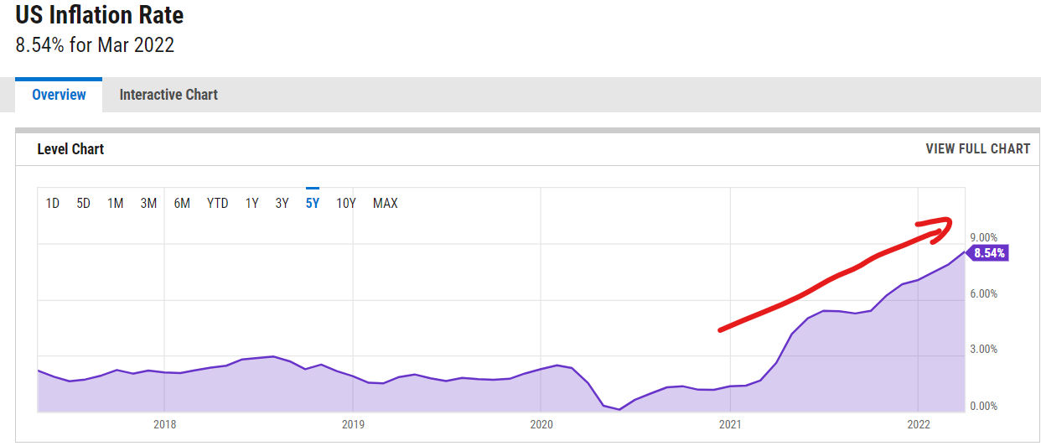The height and width of the screenshot is (446, 1041).
Task: Select the 5D time range
Action: point(83,203)
